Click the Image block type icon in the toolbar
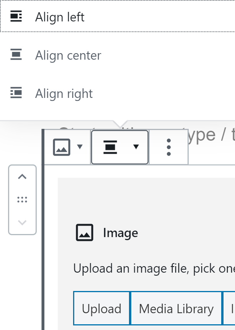The width and height of the screenshot is (235, 330). tap(62, 147)
